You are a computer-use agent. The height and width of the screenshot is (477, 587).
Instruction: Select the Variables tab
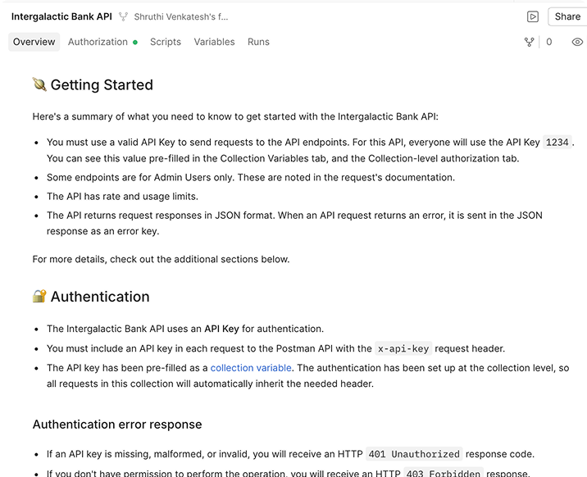[x=214, y=42]
